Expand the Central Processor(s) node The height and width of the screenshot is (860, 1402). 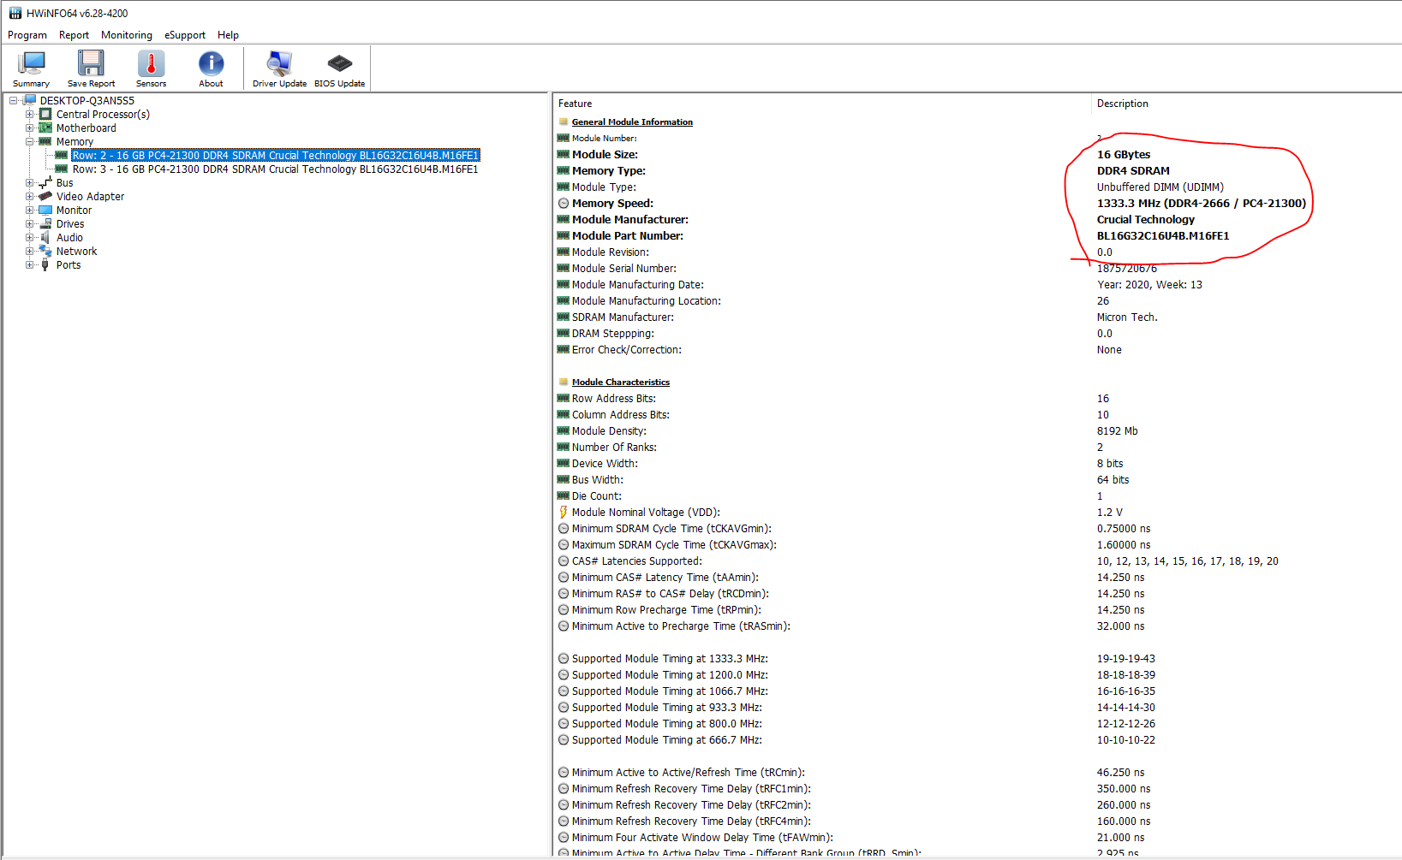coord(29,114)
